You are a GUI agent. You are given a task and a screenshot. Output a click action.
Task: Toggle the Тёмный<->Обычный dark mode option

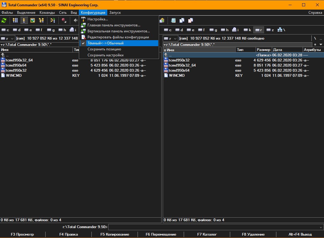point(119,43)
